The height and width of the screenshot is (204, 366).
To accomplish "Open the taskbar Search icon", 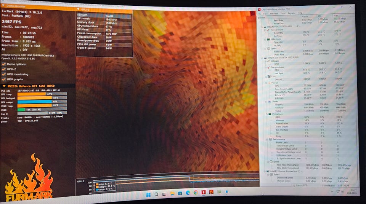I will pyautogui.click(x=156, y=194).
